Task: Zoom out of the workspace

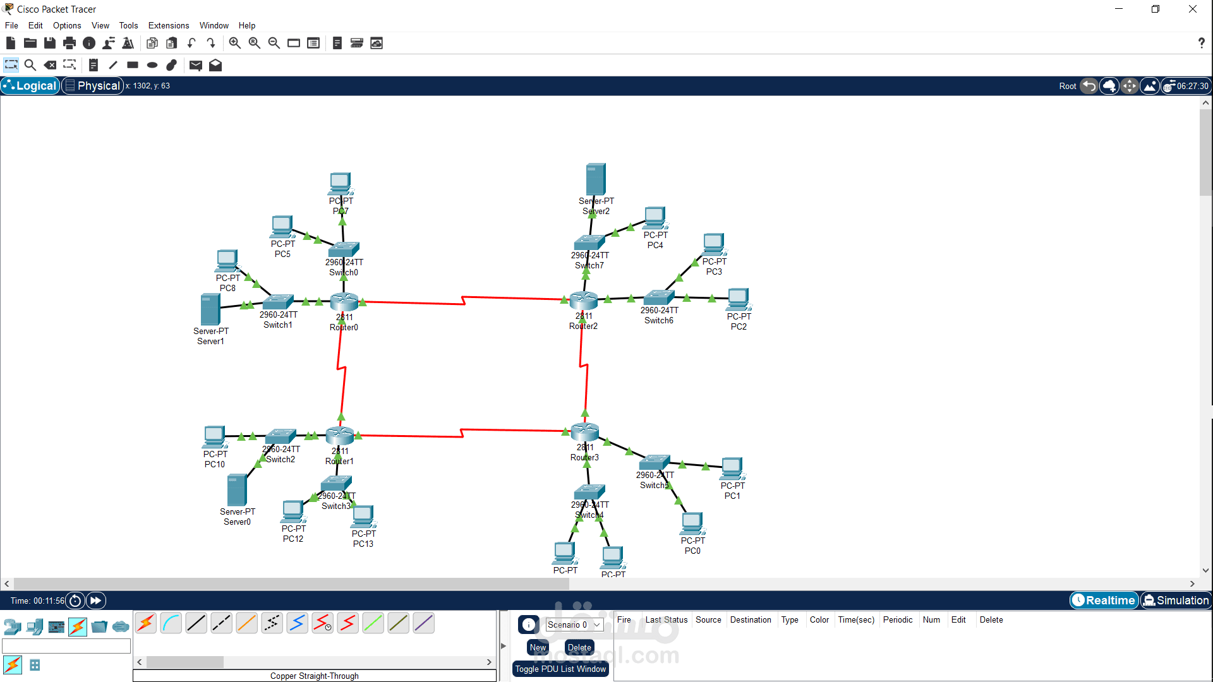Action: coord(274,43)
